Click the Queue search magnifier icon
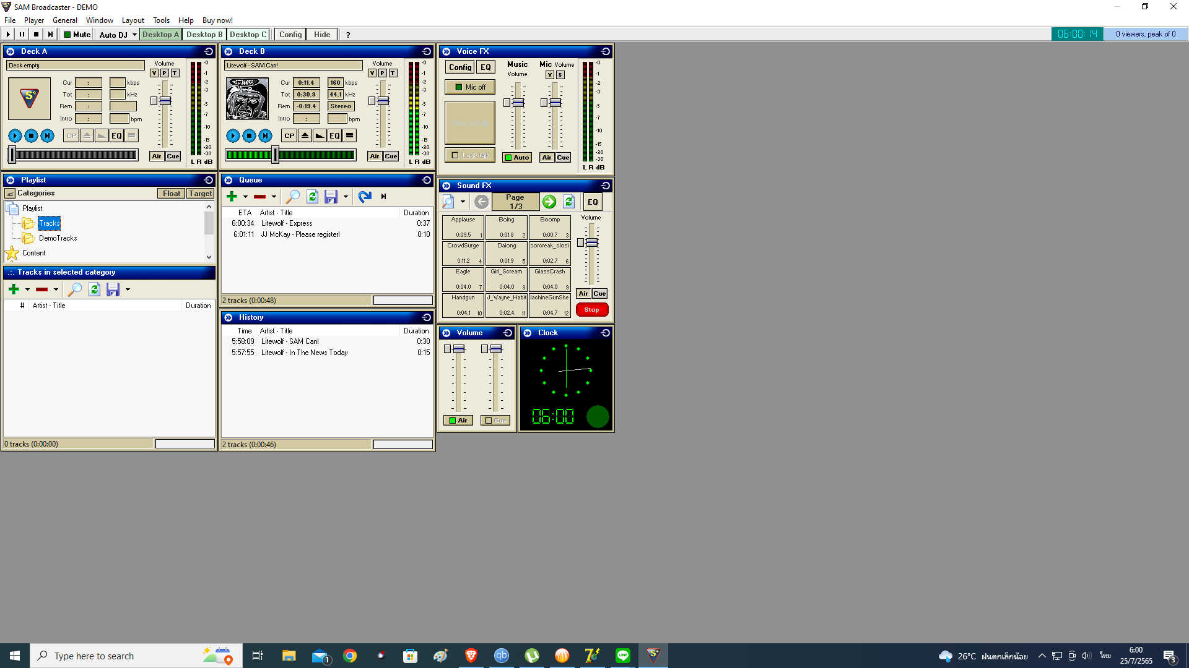The width and height of the screenshot is (1189, 668). coord(292,197)
